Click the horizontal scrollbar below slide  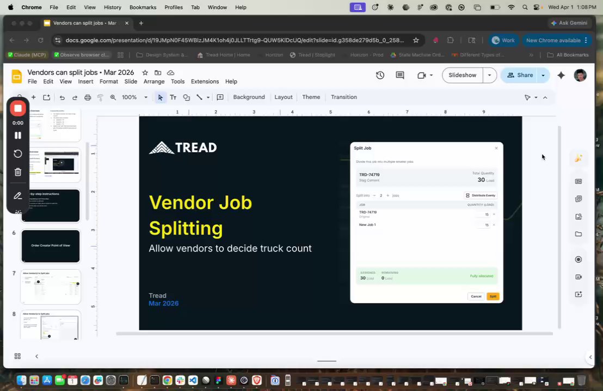334,334
